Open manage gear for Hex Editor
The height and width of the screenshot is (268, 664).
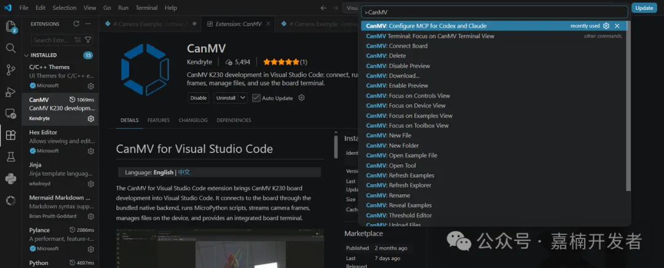click(x=90, y=151)
